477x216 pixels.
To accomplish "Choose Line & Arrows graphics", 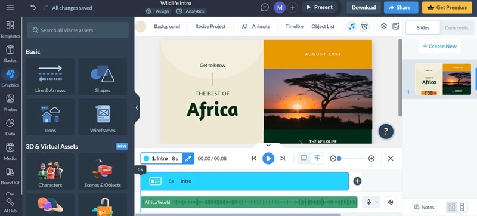I will [50, 76].
